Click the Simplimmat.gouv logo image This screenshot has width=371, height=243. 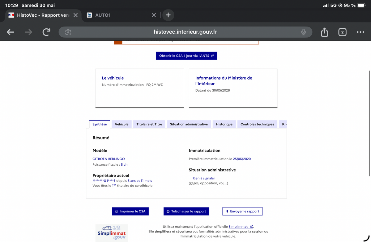tap(112, 233)
